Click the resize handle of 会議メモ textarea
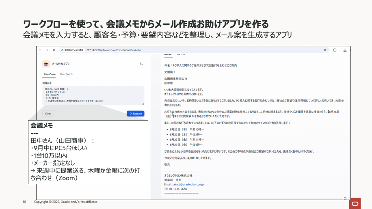 143,103
